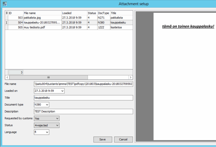
Task: Click into the Description text field
Action: coord(83,112)
